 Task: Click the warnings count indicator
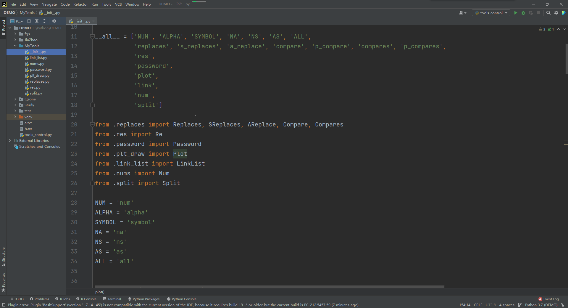542,29
